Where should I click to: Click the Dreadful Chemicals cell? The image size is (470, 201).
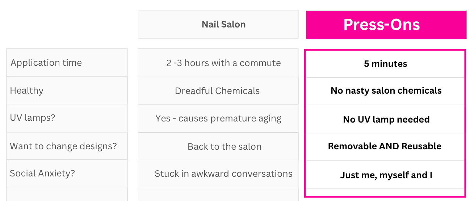[218, 91]
